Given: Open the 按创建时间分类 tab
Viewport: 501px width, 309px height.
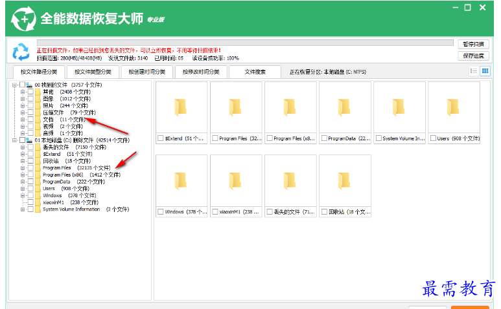Looking at the screenshot, I should point(147,72).
